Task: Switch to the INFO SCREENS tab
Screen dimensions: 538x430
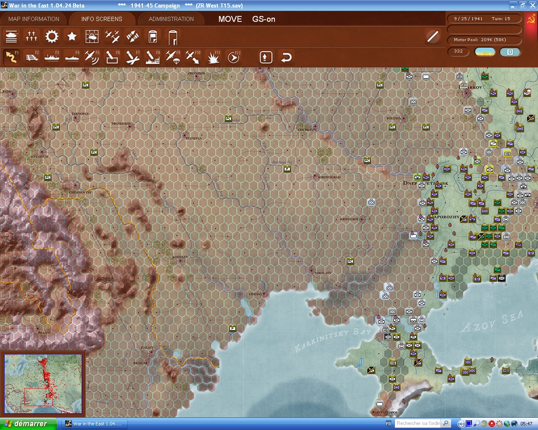Action: 102,19
